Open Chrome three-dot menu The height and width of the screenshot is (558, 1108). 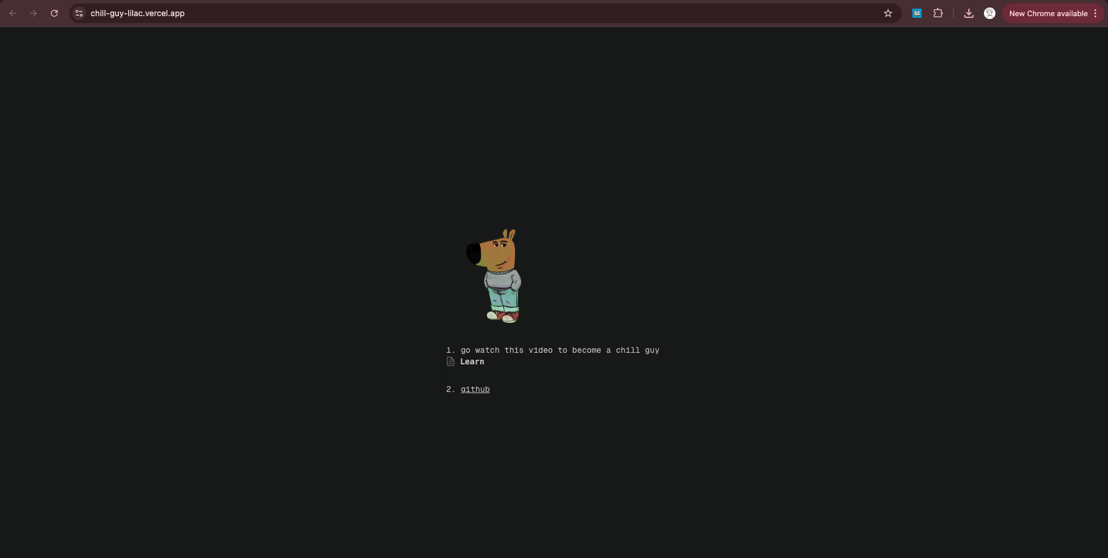1095,13
